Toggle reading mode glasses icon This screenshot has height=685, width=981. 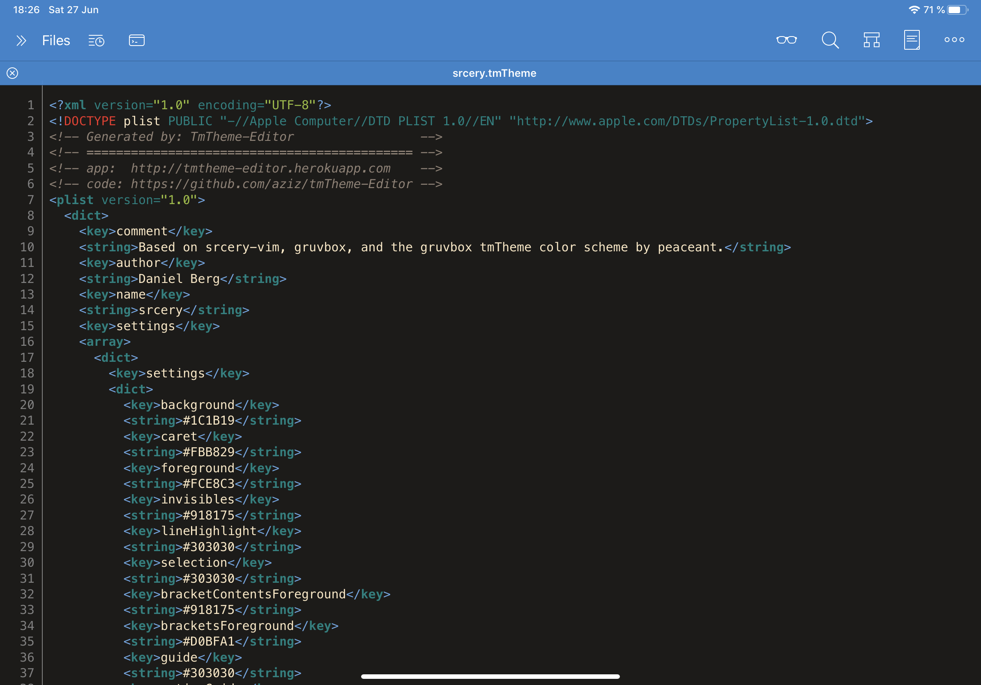point(786,40)
